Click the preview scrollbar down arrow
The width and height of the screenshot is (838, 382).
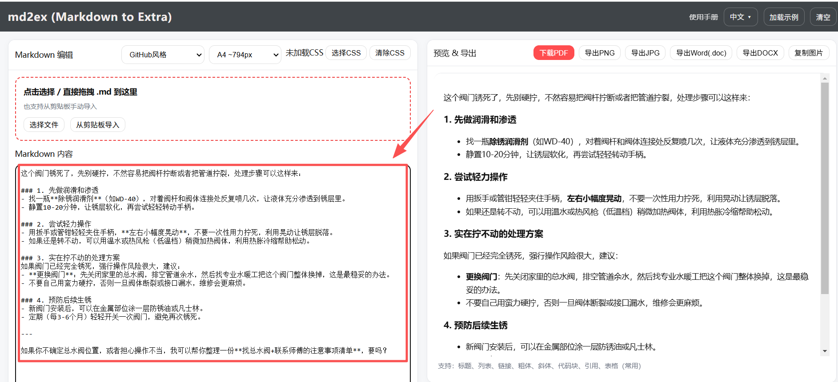(x=825, y=351)
